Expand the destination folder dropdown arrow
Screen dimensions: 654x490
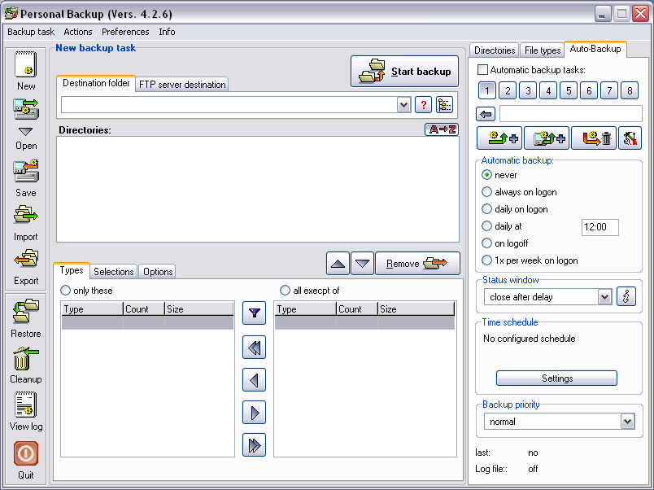point(403,104)
